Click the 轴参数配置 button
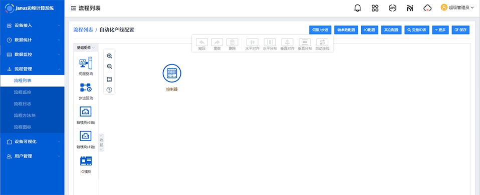Image resolution: width=480 pixels, height=195 pixels. [346, 30]
